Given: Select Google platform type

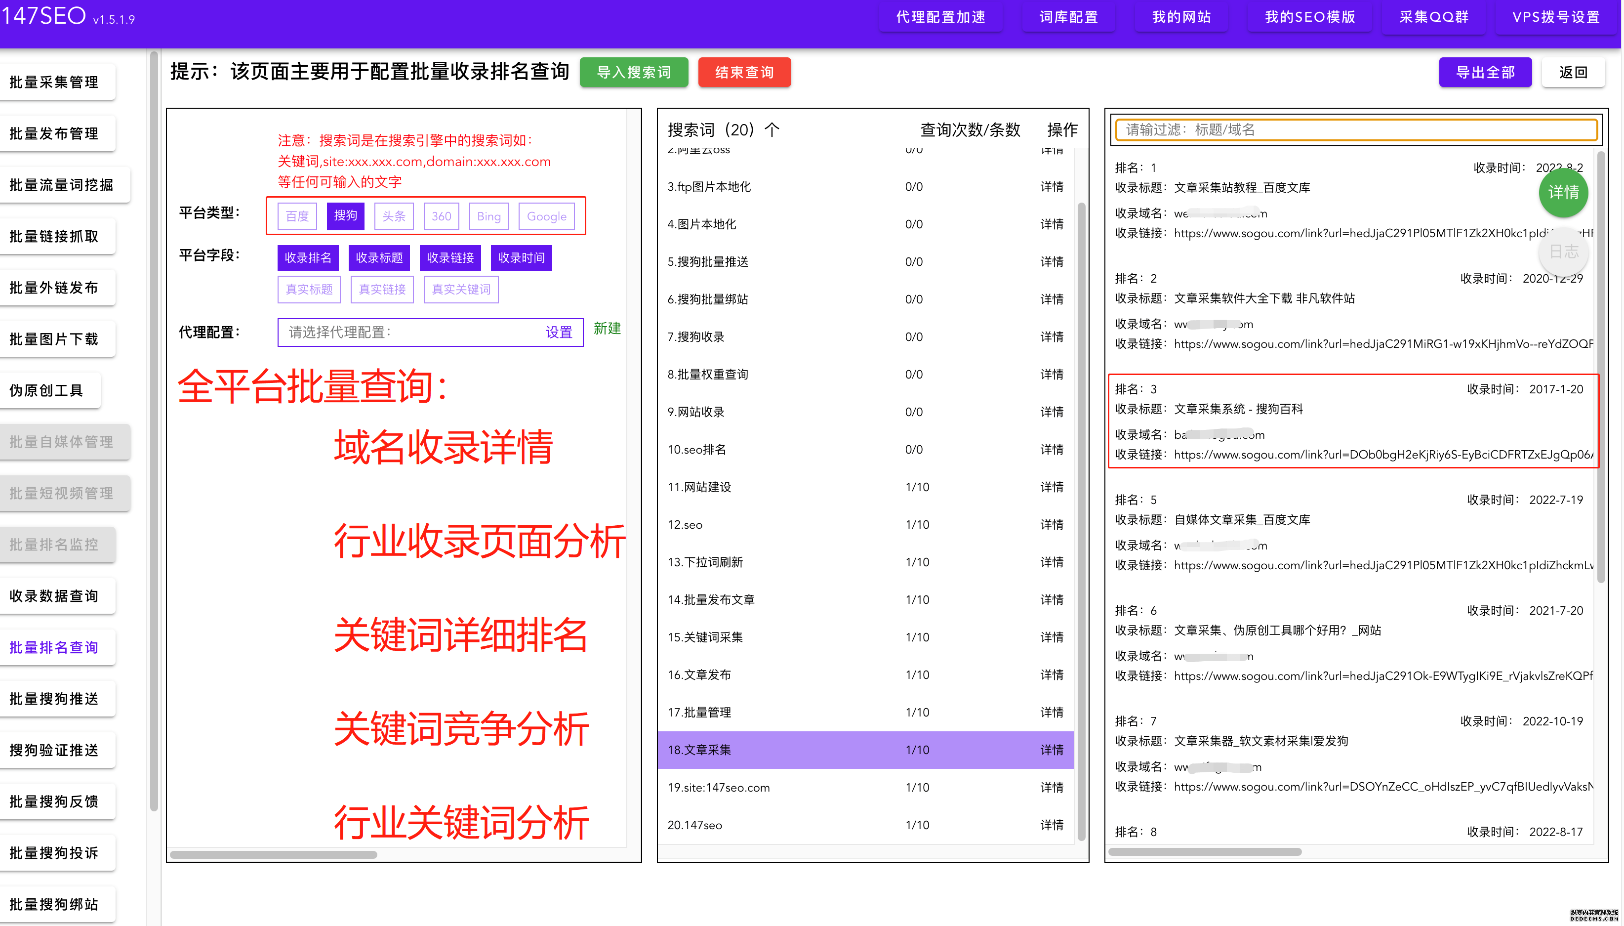Looking at the screenshot, I should coord(546,216).
